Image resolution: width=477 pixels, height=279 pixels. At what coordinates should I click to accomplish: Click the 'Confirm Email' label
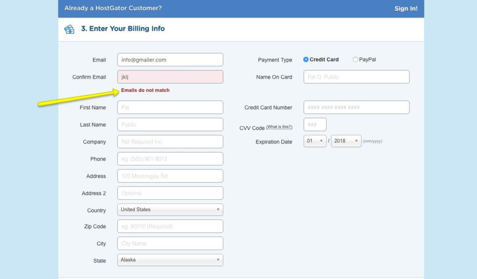[x=89, y=77]
